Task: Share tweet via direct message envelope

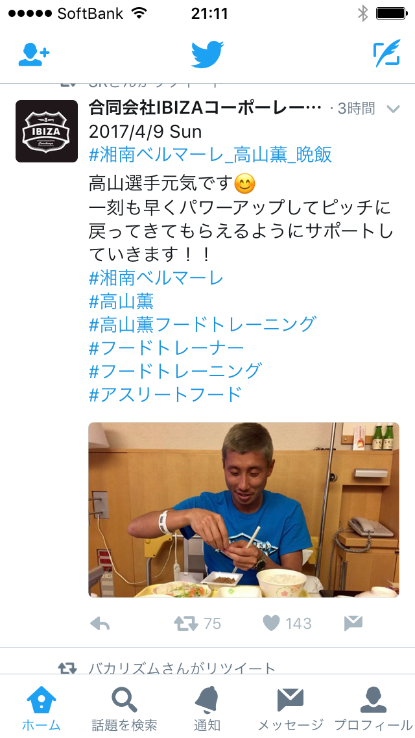Action: [x=353, y=623]
